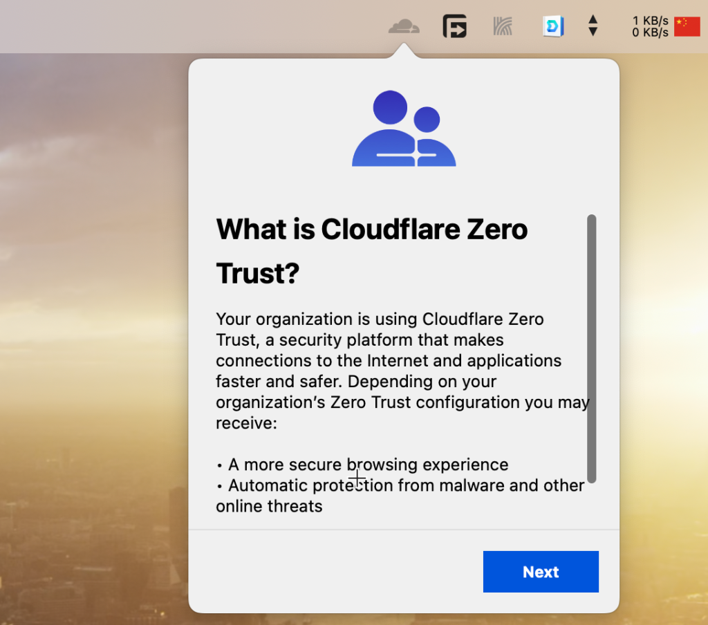Click the gray striped-lines menu bar icon
The width and height of the screenshot is (708, 625).
pos(503,26)
